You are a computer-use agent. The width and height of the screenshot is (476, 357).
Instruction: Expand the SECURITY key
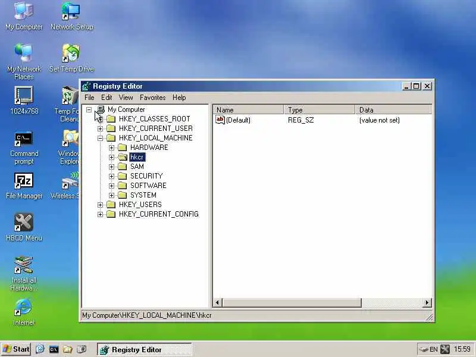coord(111,176)
